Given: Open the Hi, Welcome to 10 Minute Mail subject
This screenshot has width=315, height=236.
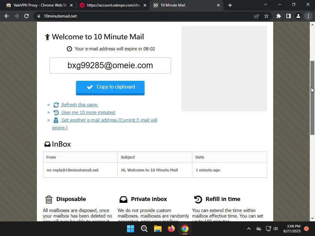Looking at the screenshot, I should [x=149, y=170].
